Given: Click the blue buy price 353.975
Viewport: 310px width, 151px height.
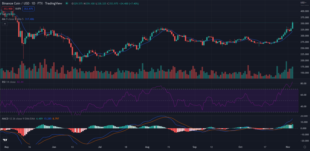Looking at the screenshot, I should tap(28, 9).
